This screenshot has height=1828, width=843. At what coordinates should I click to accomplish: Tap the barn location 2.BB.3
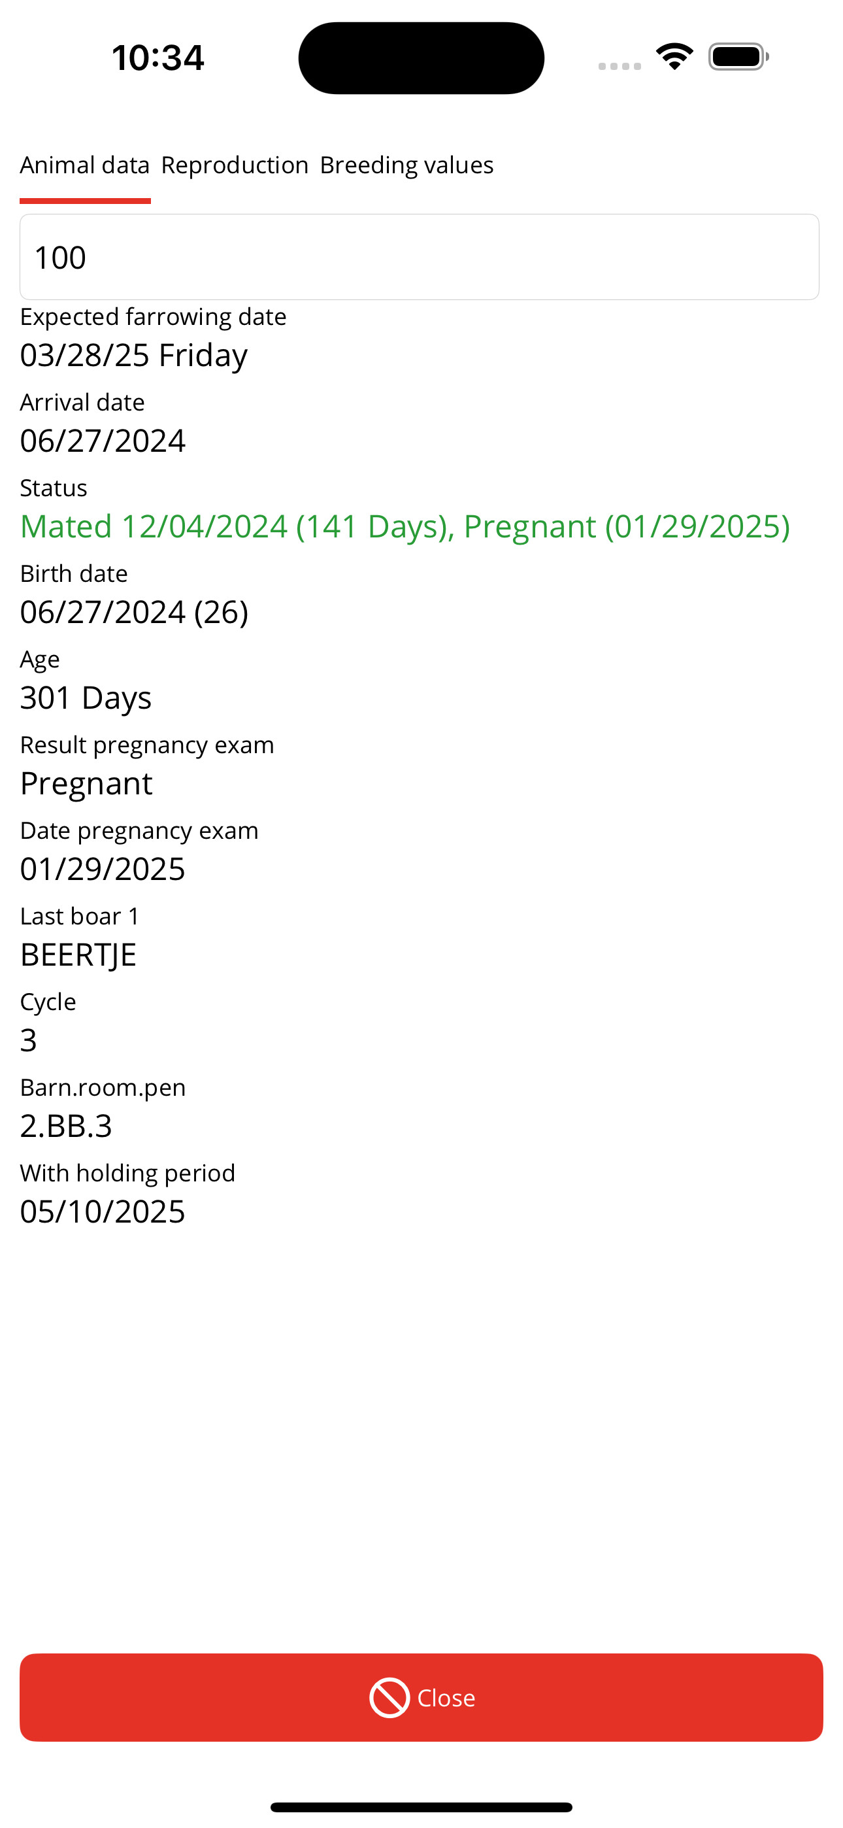coord(66,1126)
